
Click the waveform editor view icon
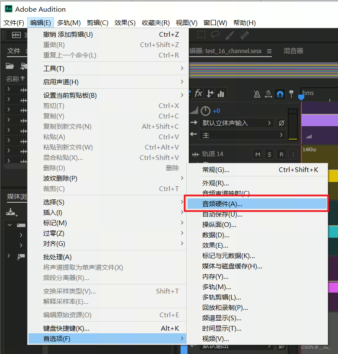[x=16, y=35]
